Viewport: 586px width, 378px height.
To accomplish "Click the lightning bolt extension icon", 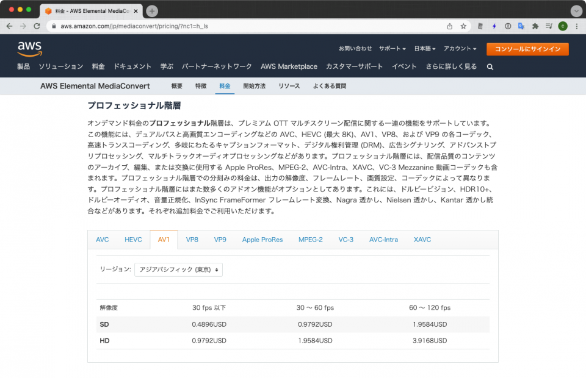I will [x=494, y=27].
